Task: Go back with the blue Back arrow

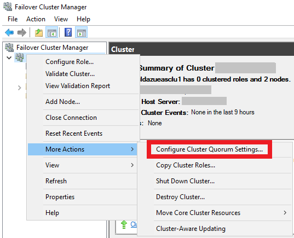Action: coord(9,32)
